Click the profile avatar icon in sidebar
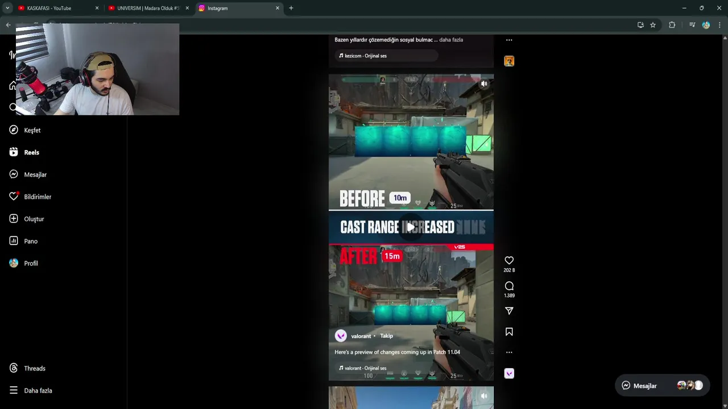Screen dimensions: 728x409 coord(14,263)
